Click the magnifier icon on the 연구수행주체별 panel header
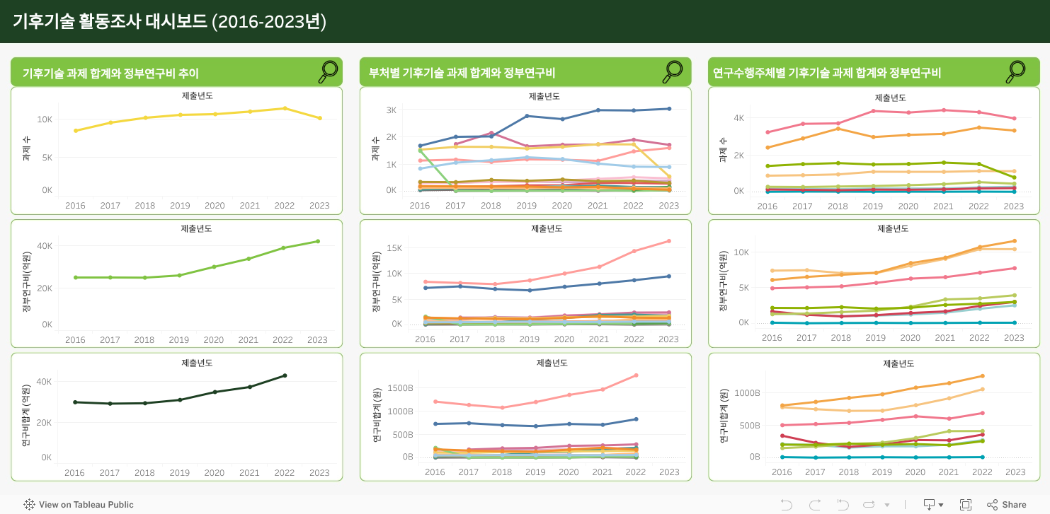The image size is (1050, 514). tap(1015, 71)
